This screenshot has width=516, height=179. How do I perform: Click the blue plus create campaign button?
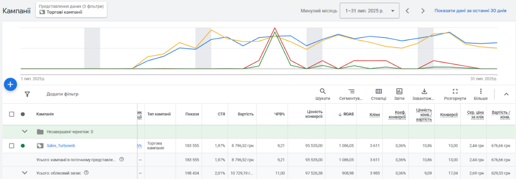pyautogui.click(x=10, y=84)
